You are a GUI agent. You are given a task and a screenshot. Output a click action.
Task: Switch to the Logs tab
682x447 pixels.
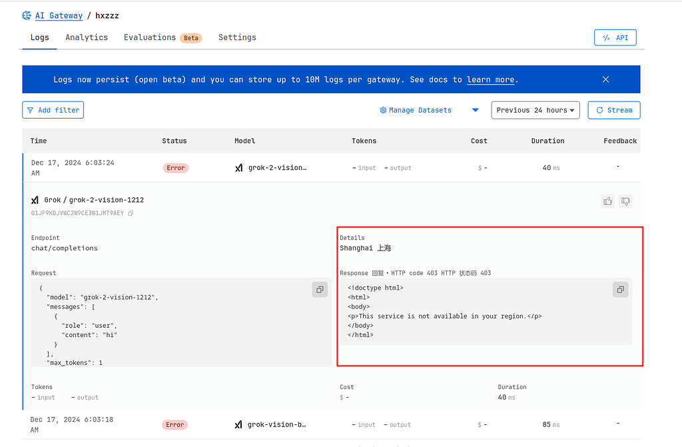pos(39,37)
